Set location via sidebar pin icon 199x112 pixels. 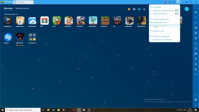(x=196, y=59)
